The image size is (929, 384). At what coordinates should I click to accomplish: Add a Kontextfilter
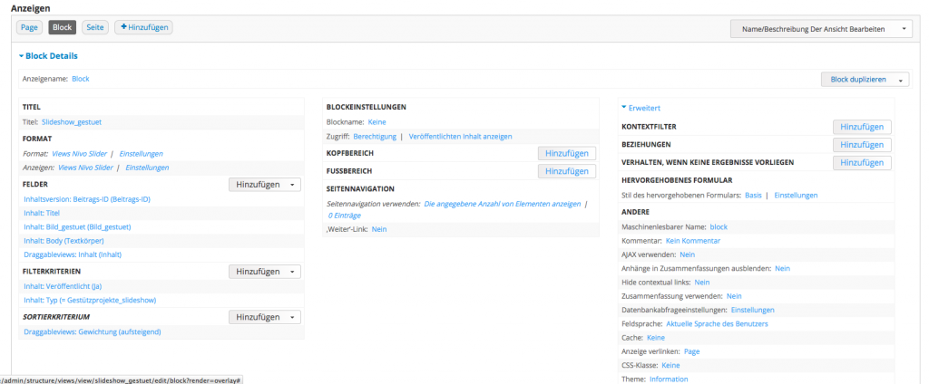point(861,128)
